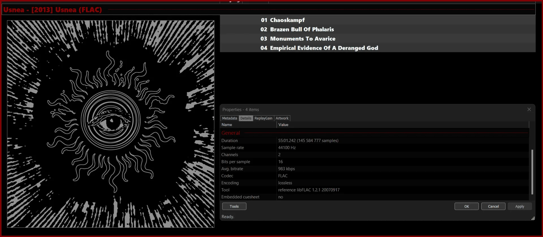
Task: Open the Details tab
Action: click(x=246, y=118)
